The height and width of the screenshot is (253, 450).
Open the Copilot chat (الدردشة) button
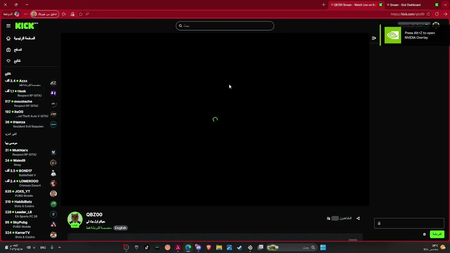[x=11, y=14]
